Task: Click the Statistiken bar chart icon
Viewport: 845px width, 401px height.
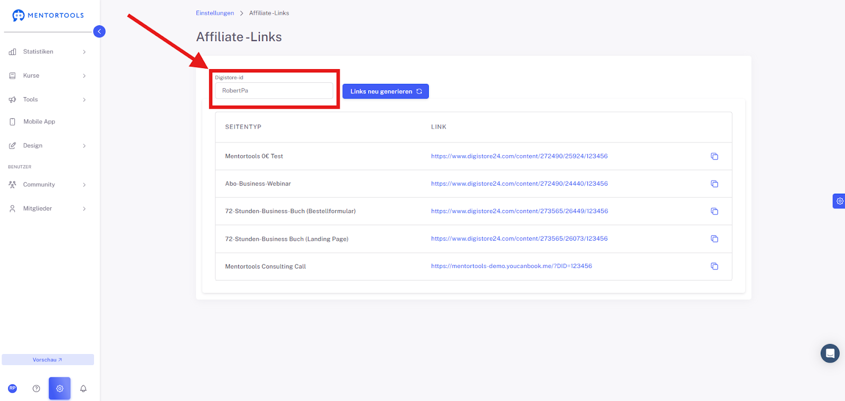Action: pos(13,52)
